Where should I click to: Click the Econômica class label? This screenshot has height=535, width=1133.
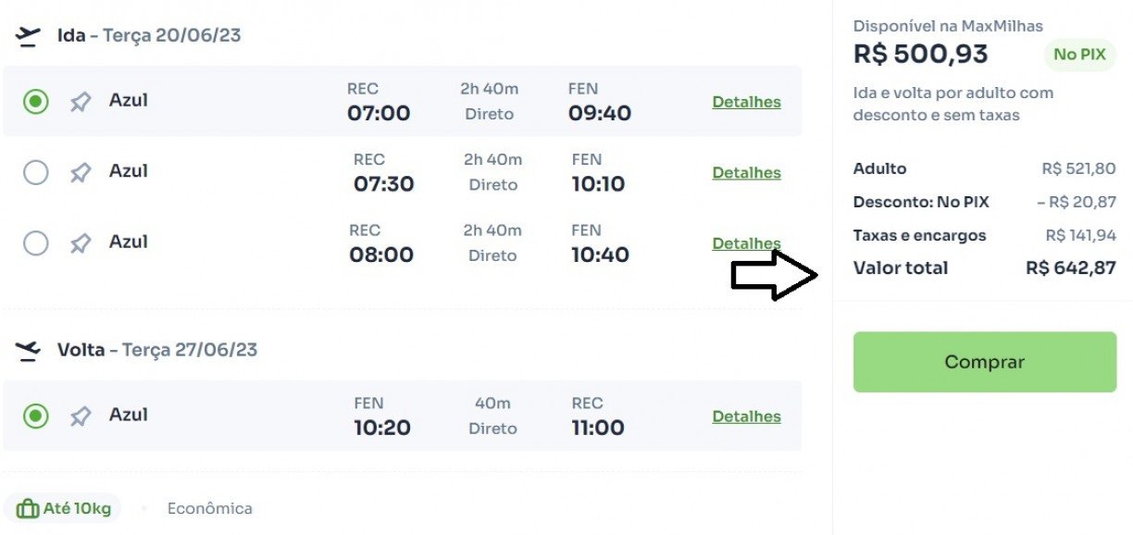coord(209,508)
